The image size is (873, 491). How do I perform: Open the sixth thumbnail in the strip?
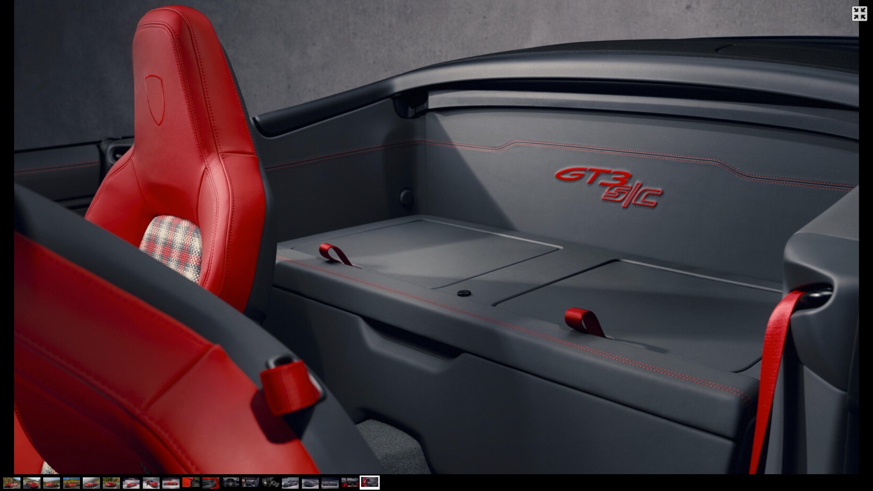pos(111,483)
